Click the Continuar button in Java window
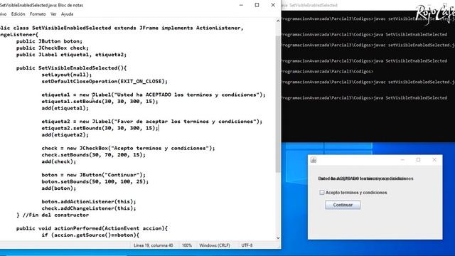Image resolution: width=455 pixels, height=256 pixels. coord(343,205)
